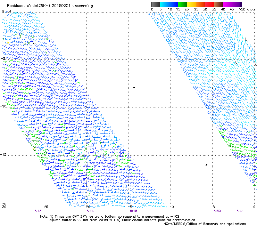257x226 pixels.
Task: Click the word 'descending' in the title
Action: coord(83,6)
